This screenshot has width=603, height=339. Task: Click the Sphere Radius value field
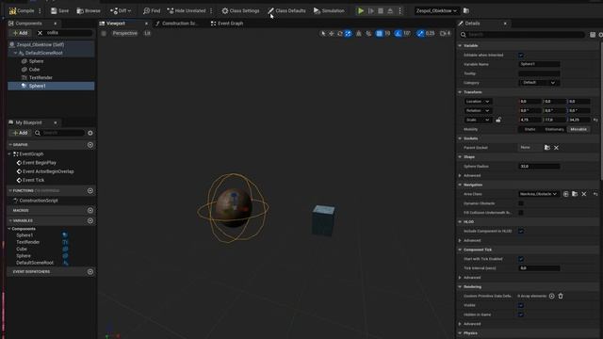539,167
